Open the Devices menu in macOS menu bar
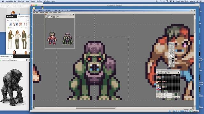This screenshot has width=204, height=114. click(39, 1)
